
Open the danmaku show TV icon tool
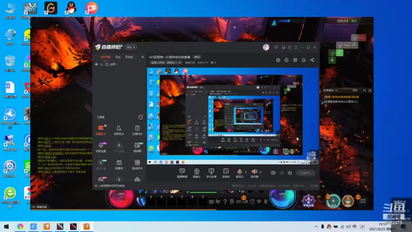pyautogui.click(x=119, y=164)
